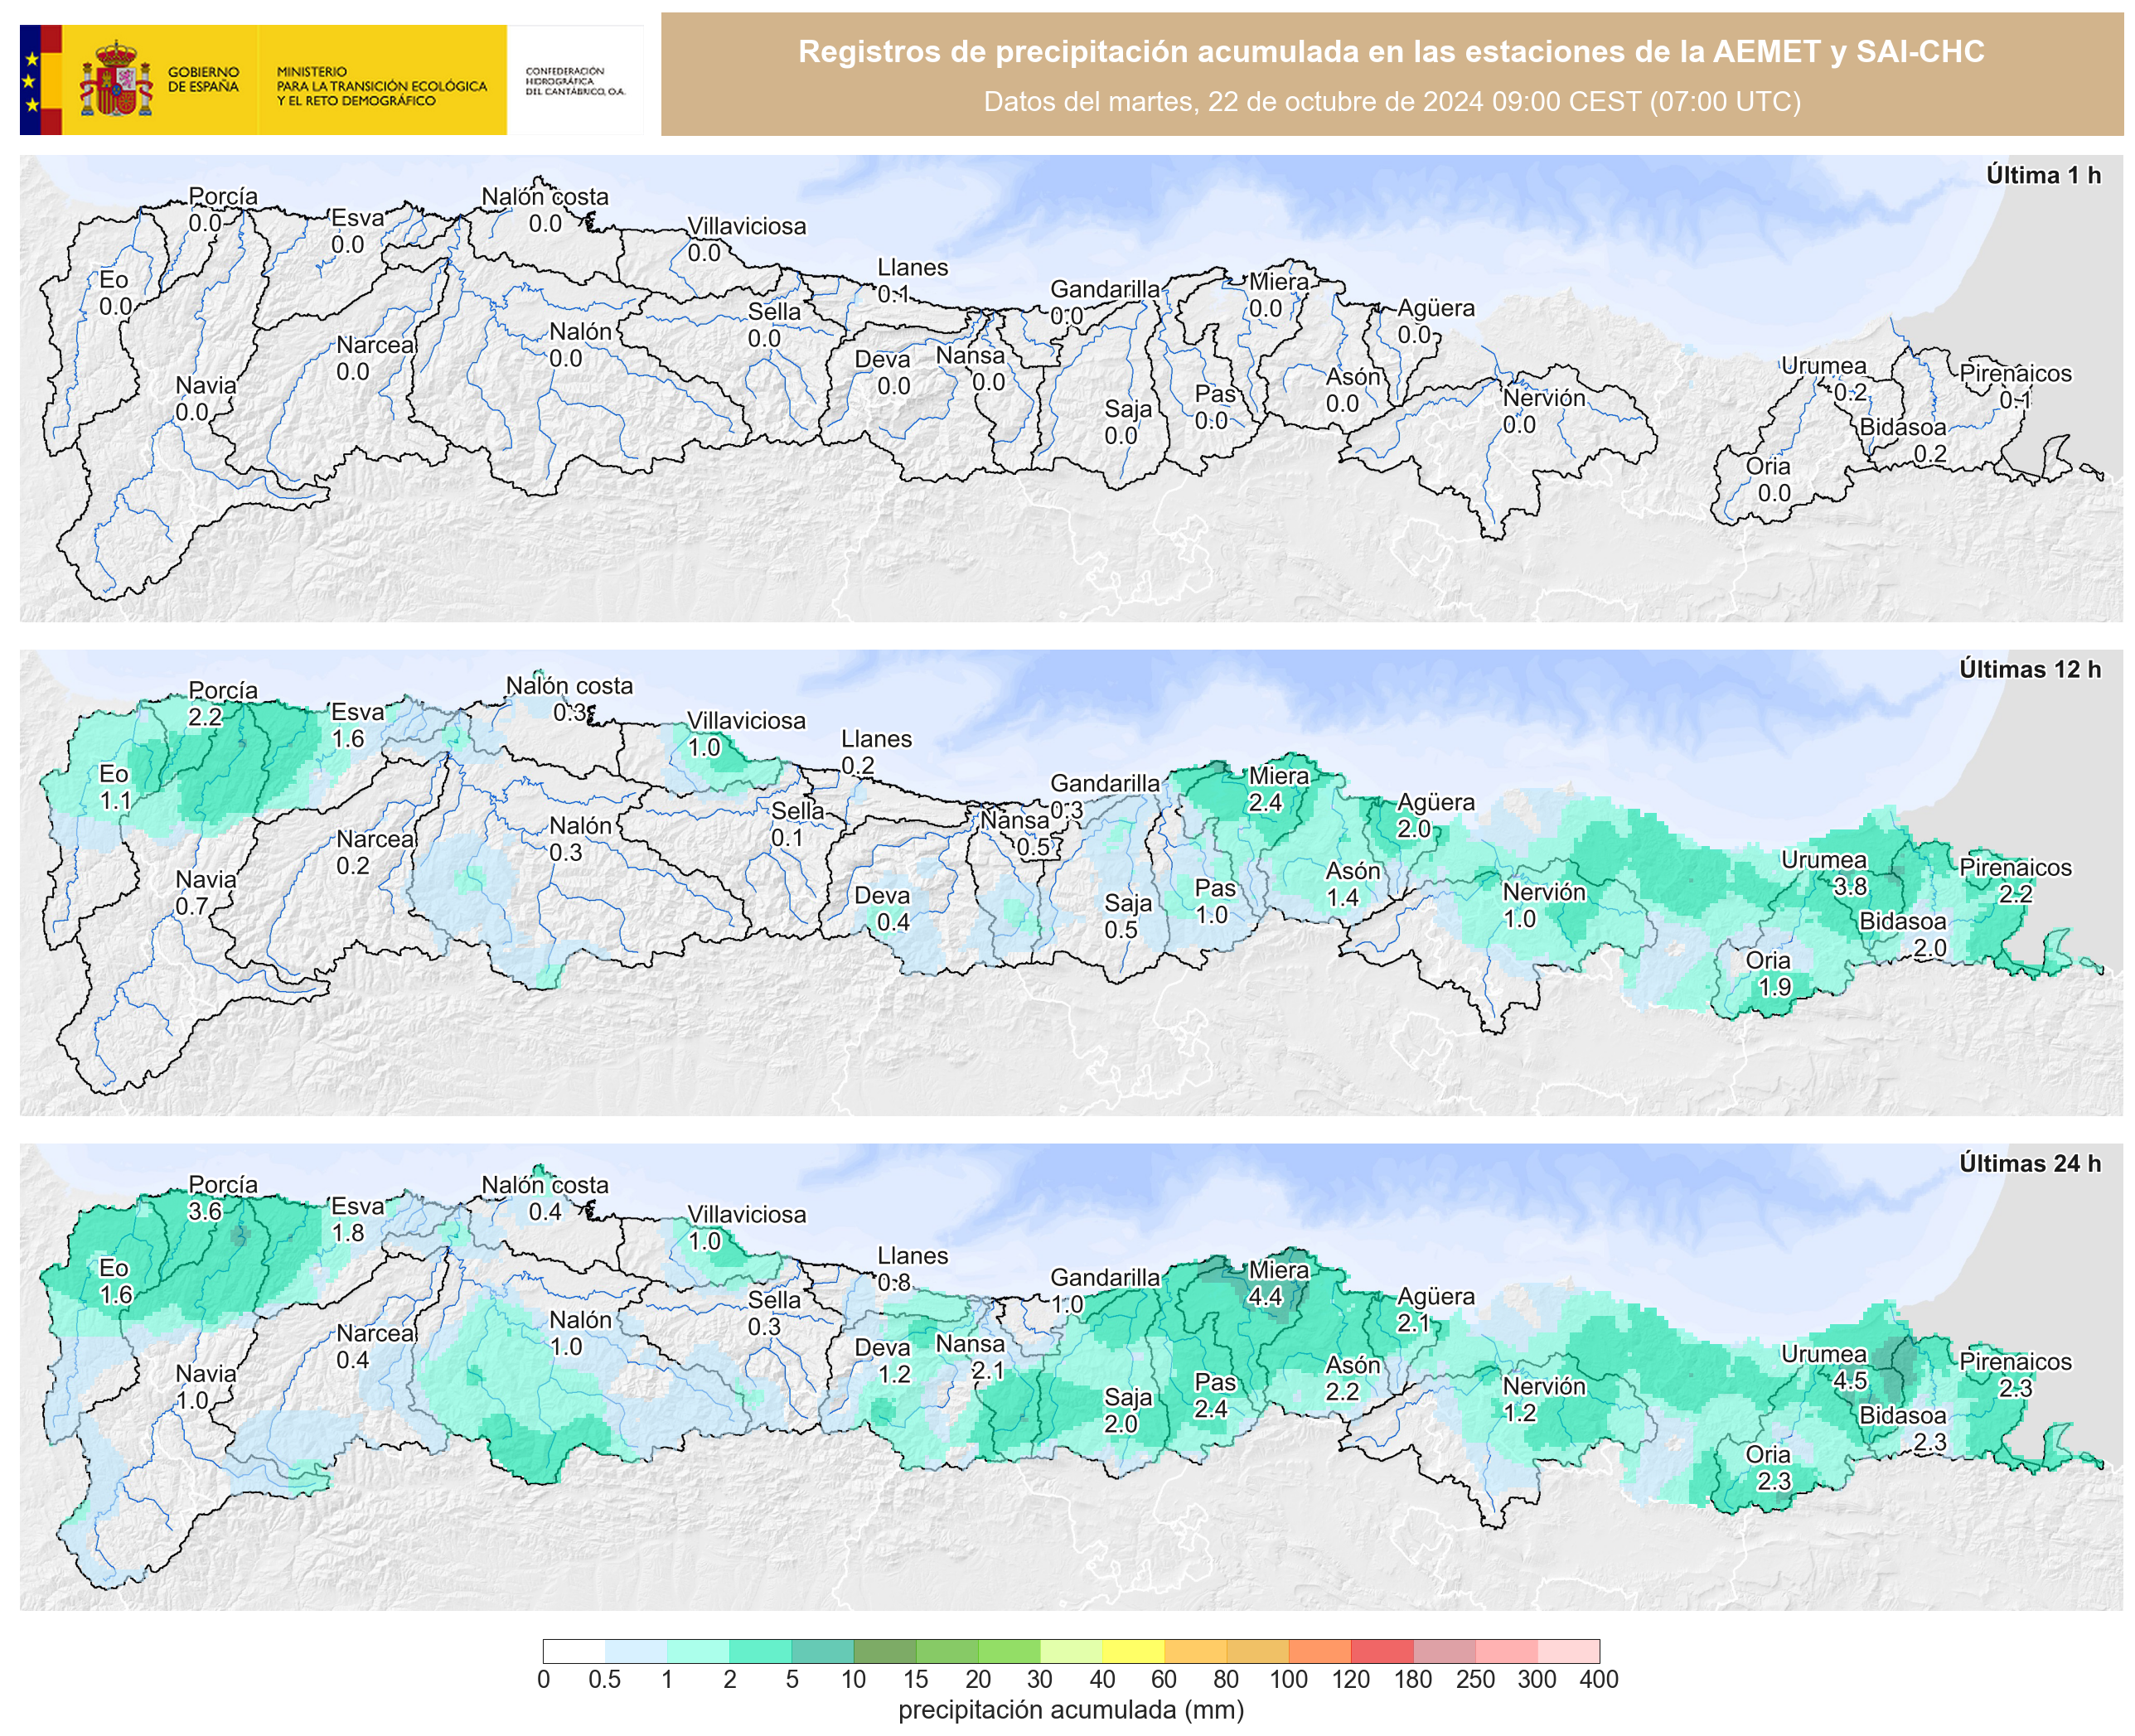Click the Spanish coat of arms logo
Image resolution: width=2135 pixels, height=1736 pixels.
(x=115, y=79)
